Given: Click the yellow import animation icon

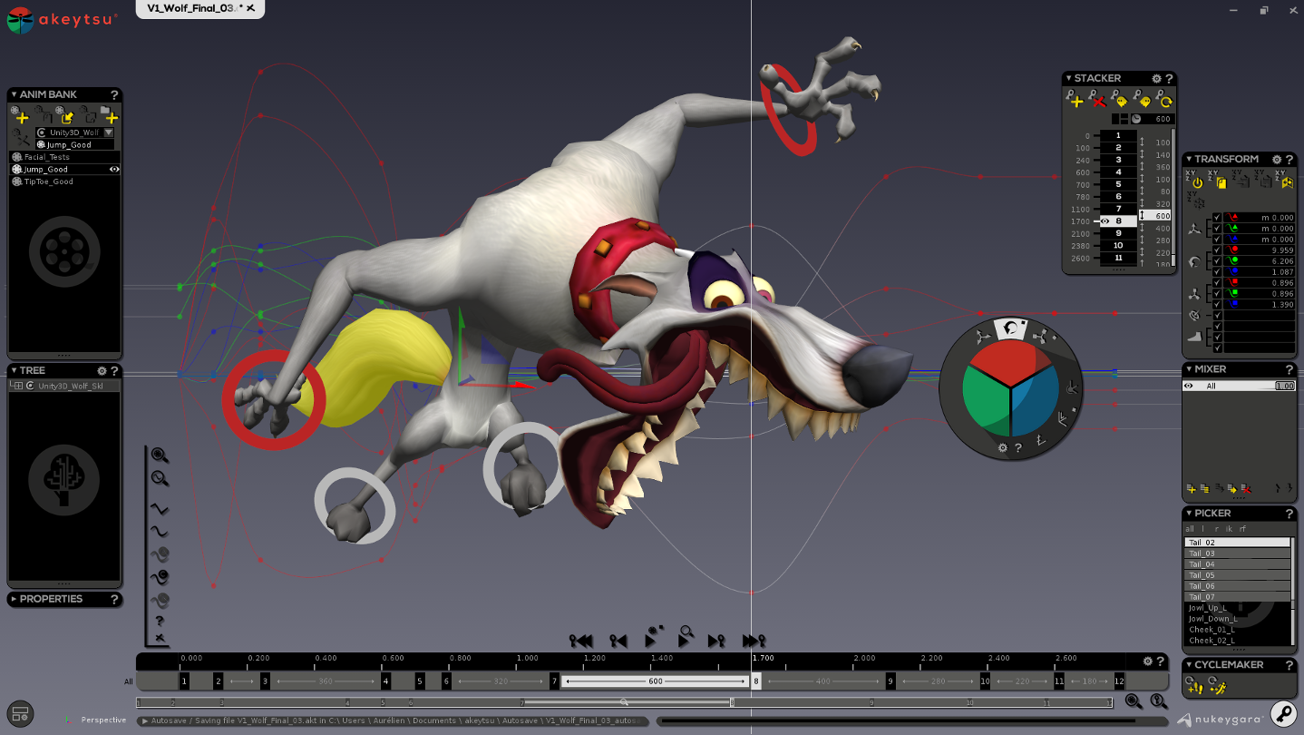Looking at the screenshot, I should pyautogui.click(x=66, y=115).
